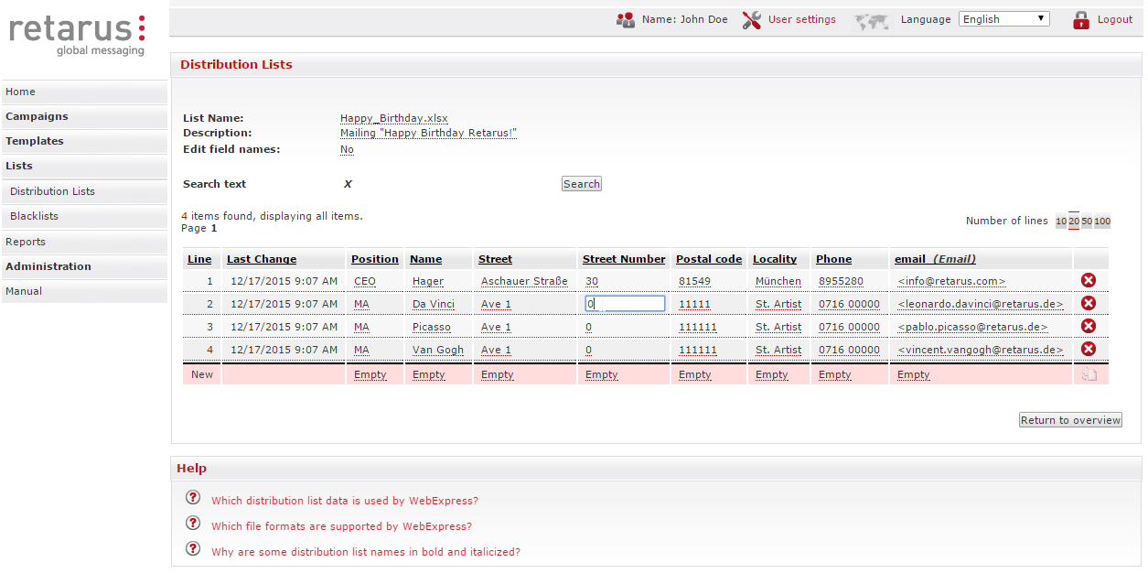Delete the Da Vinci row
Screen dimensions: 1148x573
pos(1089,304)
